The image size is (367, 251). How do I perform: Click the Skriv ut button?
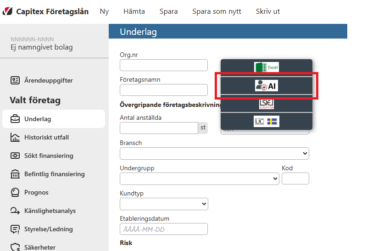pos(268,11)
